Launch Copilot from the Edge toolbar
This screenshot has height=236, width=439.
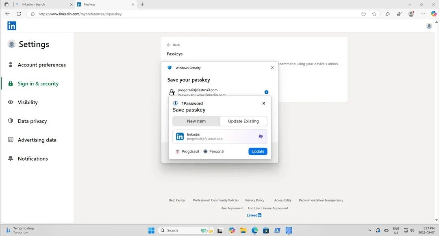point(433,14)
